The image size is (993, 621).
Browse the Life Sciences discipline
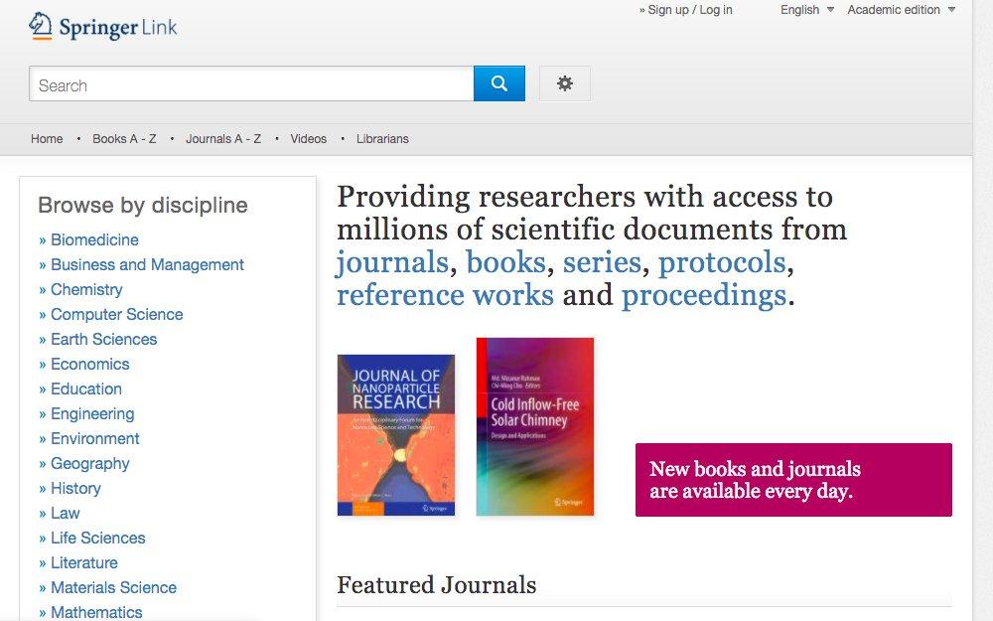coord(97,538)
